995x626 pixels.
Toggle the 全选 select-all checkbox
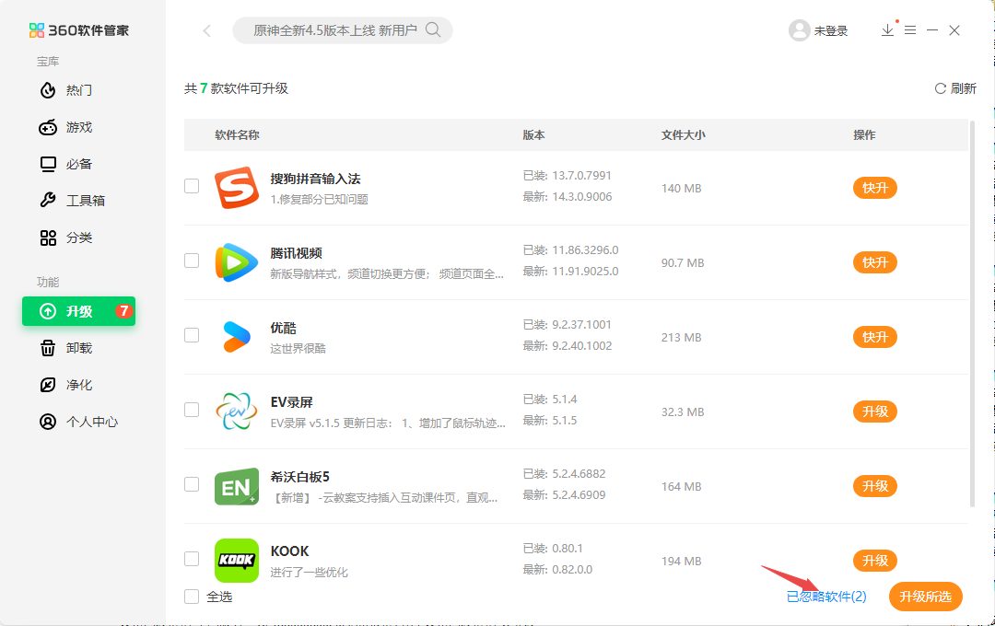tap(192, 597)
